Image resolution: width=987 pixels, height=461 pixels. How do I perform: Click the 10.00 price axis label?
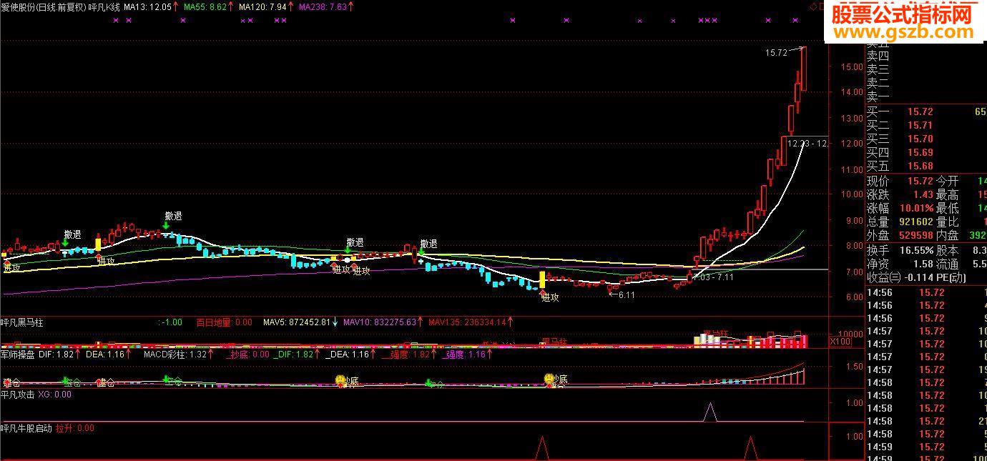[850, 194]
